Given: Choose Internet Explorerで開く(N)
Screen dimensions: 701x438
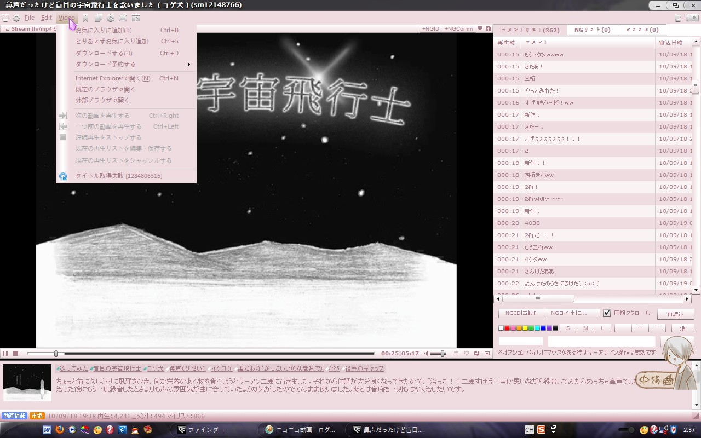Looking at the screenshot, I should tap(126, 78).
